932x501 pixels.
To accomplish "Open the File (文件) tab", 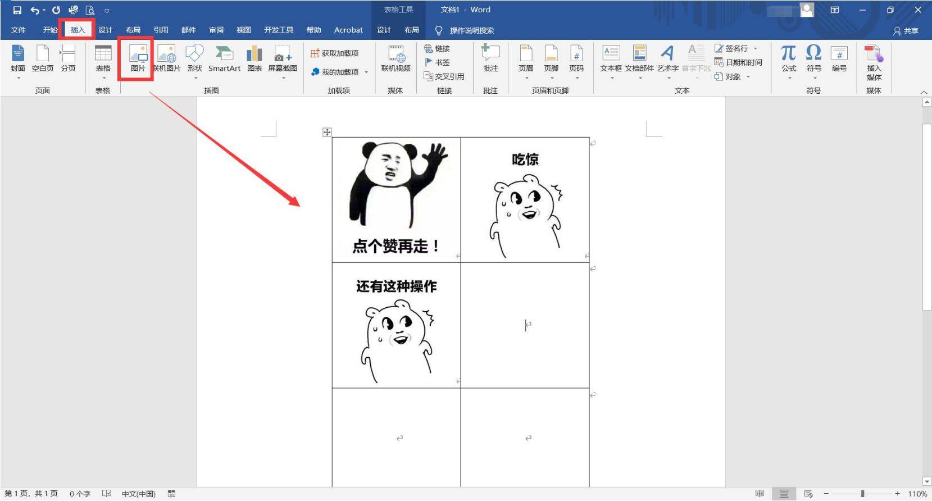I will [19, 30].
